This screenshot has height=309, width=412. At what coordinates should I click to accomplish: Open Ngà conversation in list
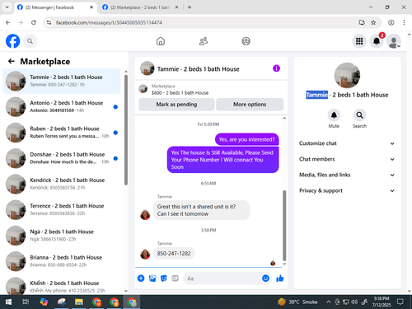(x=62, y=236)
